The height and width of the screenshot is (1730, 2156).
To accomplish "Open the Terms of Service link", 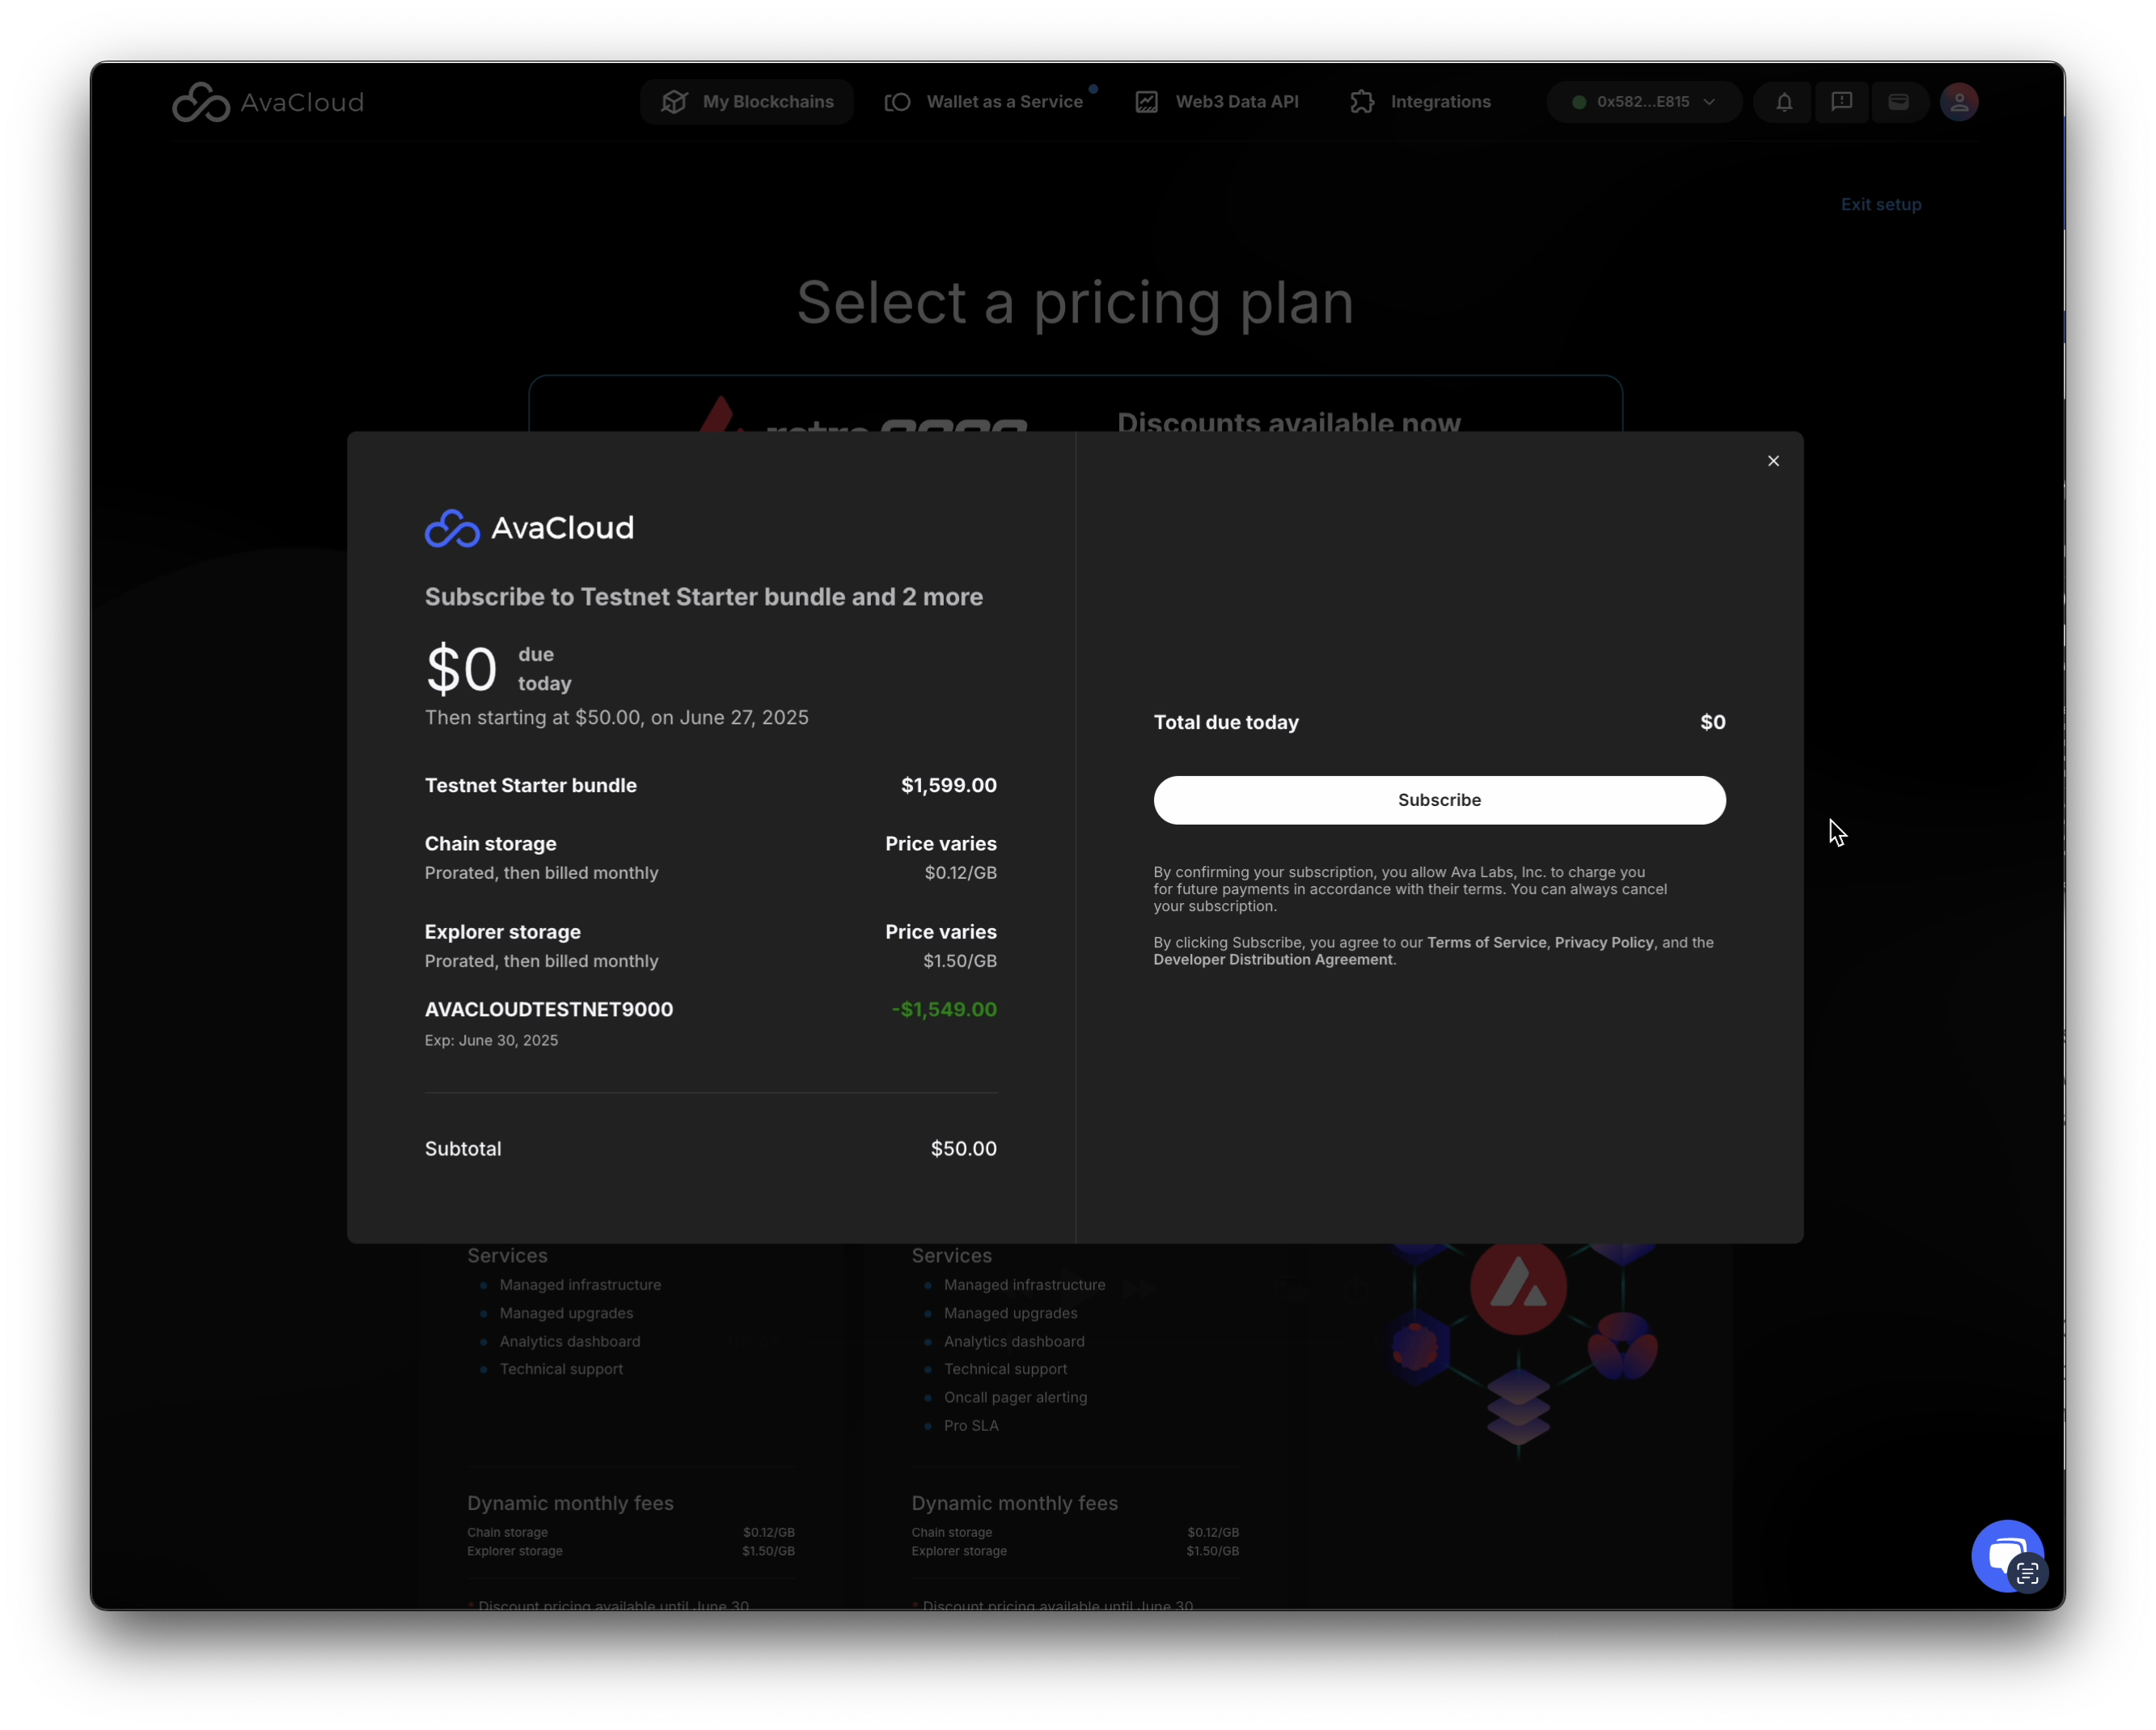I will (1486, 943).
